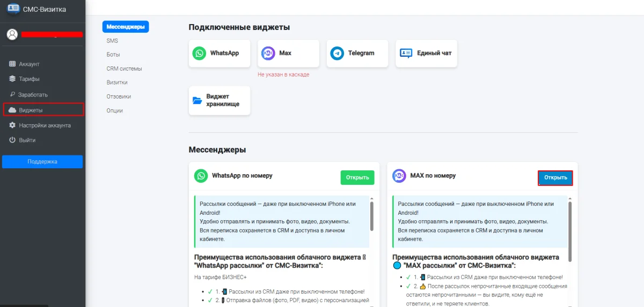Click the 'Подключенные виджеты' heading

239,27
